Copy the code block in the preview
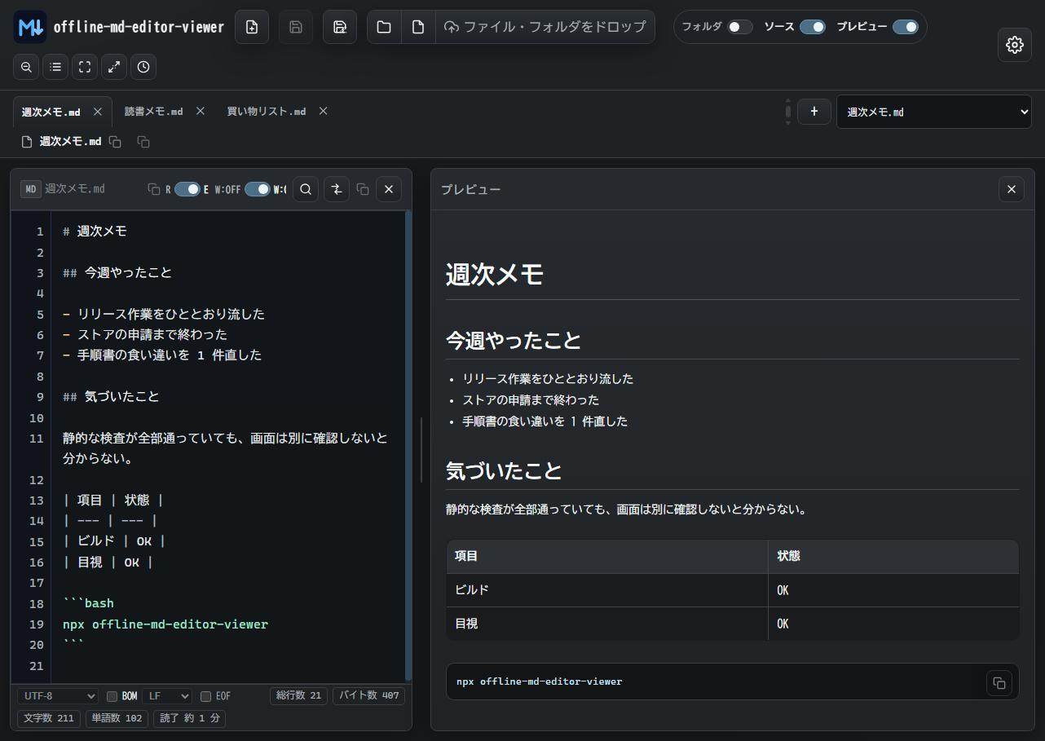 pyautogui.click(x=999, y=682)
